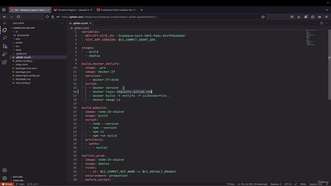Open the .gitignore file
The height and width of the screenshot is (186, 331).
pos(21,54)
